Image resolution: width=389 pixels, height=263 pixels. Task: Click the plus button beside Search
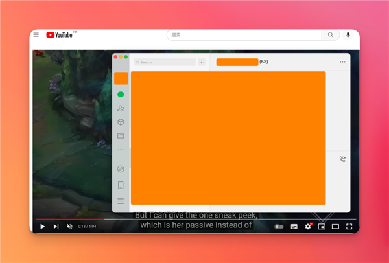pyautogui.click(x=202, y=62)
